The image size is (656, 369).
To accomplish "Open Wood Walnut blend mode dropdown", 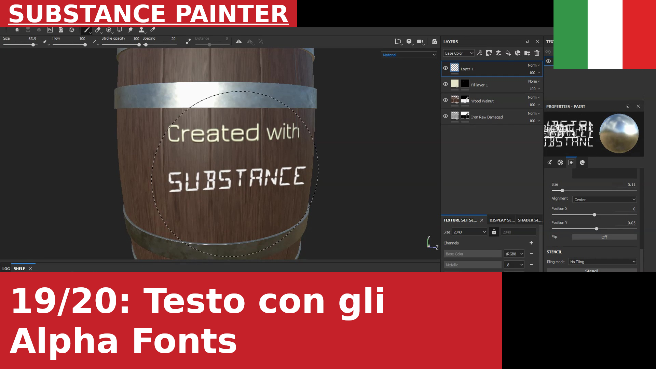I will [x=534, y=97].
